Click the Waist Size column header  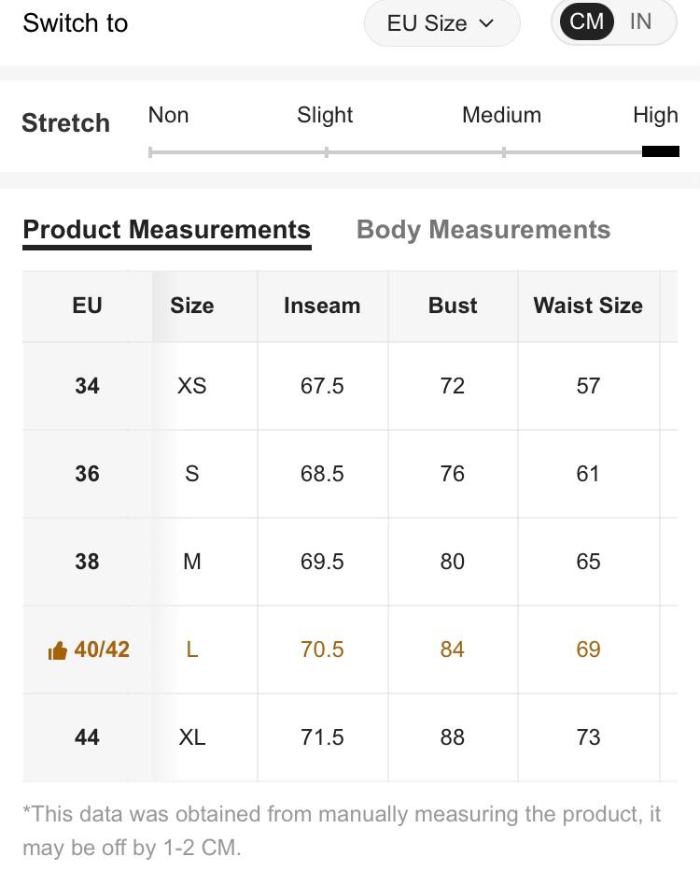tap(588, 306)
